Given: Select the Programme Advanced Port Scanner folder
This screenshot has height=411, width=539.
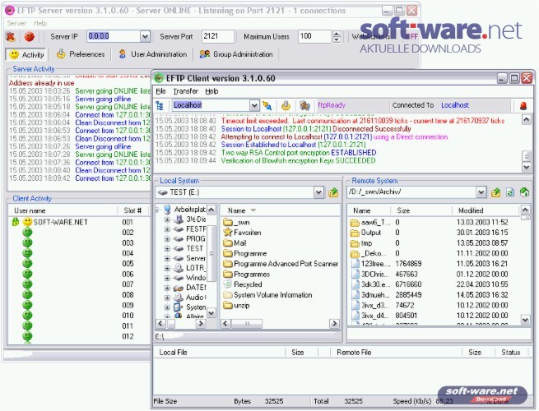Looking at the screenshot, I should click(281, 264).
